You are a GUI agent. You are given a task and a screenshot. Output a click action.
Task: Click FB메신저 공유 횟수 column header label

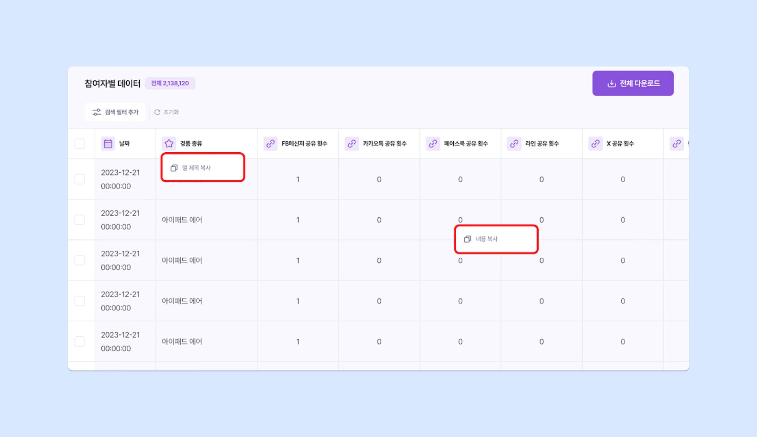tap(304, 143)
